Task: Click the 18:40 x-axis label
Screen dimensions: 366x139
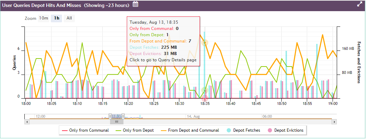Action: pyautogui.click(x=230, y=103)
